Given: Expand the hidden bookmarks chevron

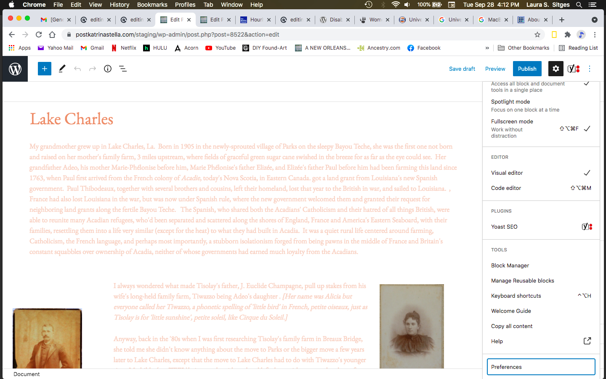Looking at the screenshot, I should click(x=487, y=48).
